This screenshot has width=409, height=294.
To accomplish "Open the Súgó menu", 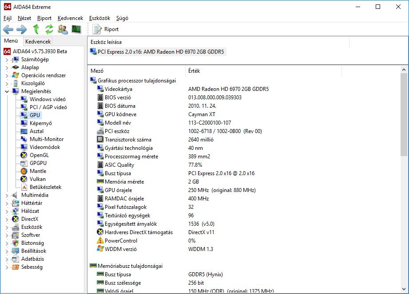I will 122,18.
